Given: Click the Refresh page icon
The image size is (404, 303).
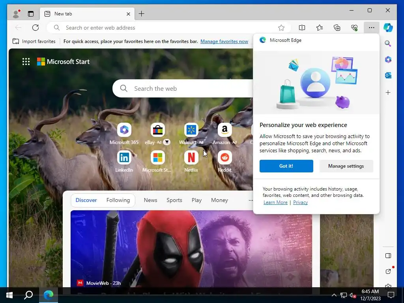Looking at the screenshot, I should [36, 28].
